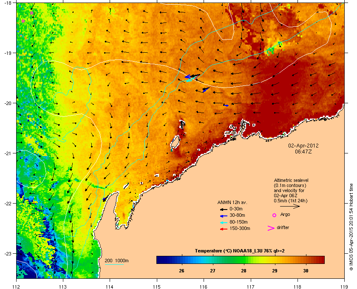
Task: Click the longitude axis label 117
Action: [x=251, y=286]
